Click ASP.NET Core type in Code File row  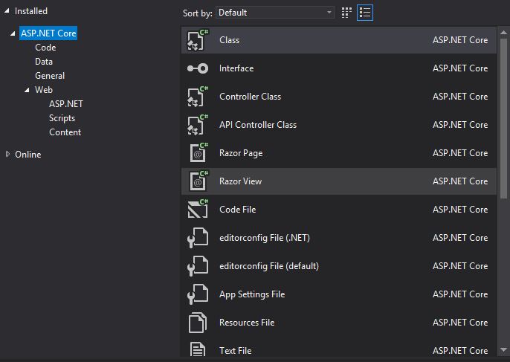(x=460, y=210)
